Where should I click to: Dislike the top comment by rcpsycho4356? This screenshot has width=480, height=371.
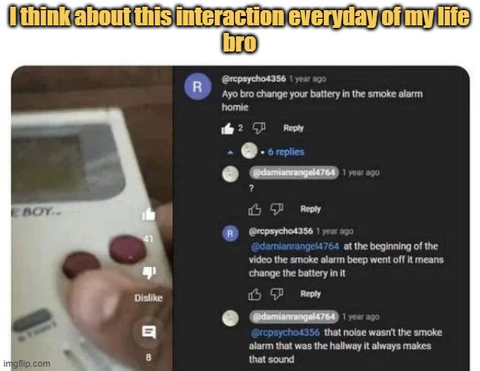259,128
